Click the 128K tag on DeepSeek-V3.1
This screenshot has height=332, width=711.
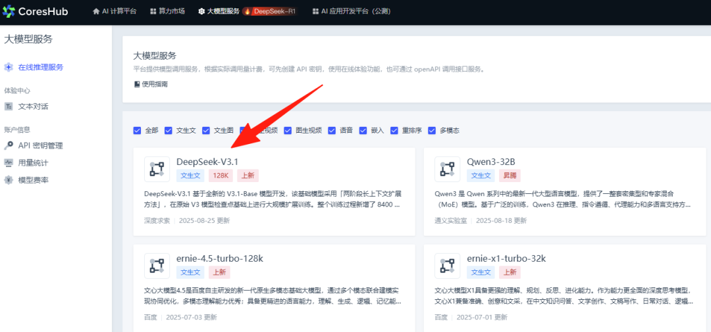[221, 176]
